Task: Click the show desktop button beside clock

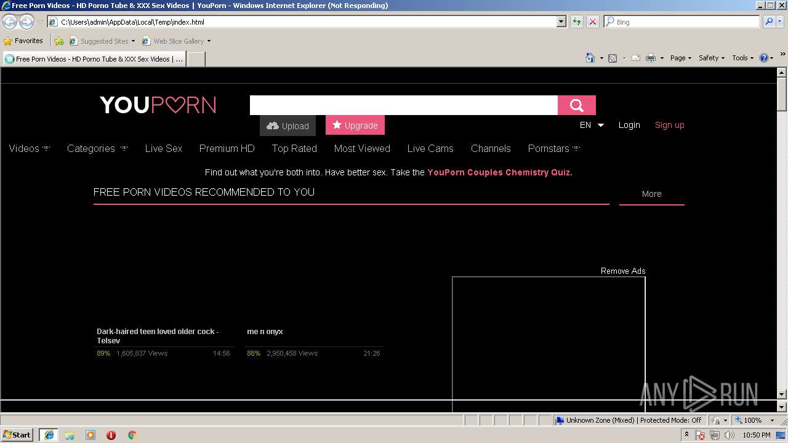Action: [782, 435]
